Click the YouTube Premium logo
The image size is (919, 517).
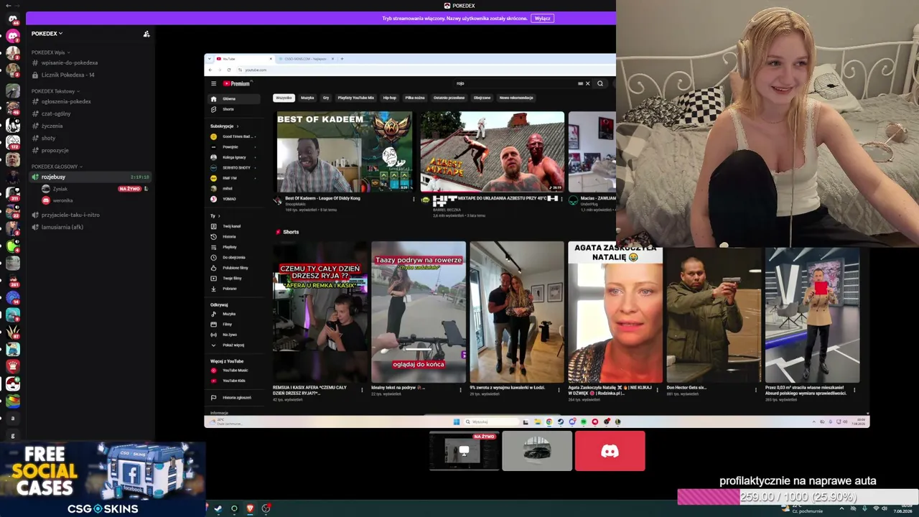click(236, 83)
